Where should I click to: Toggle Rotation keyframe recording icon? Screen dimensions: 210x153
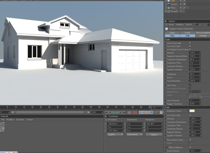(148, 112)
